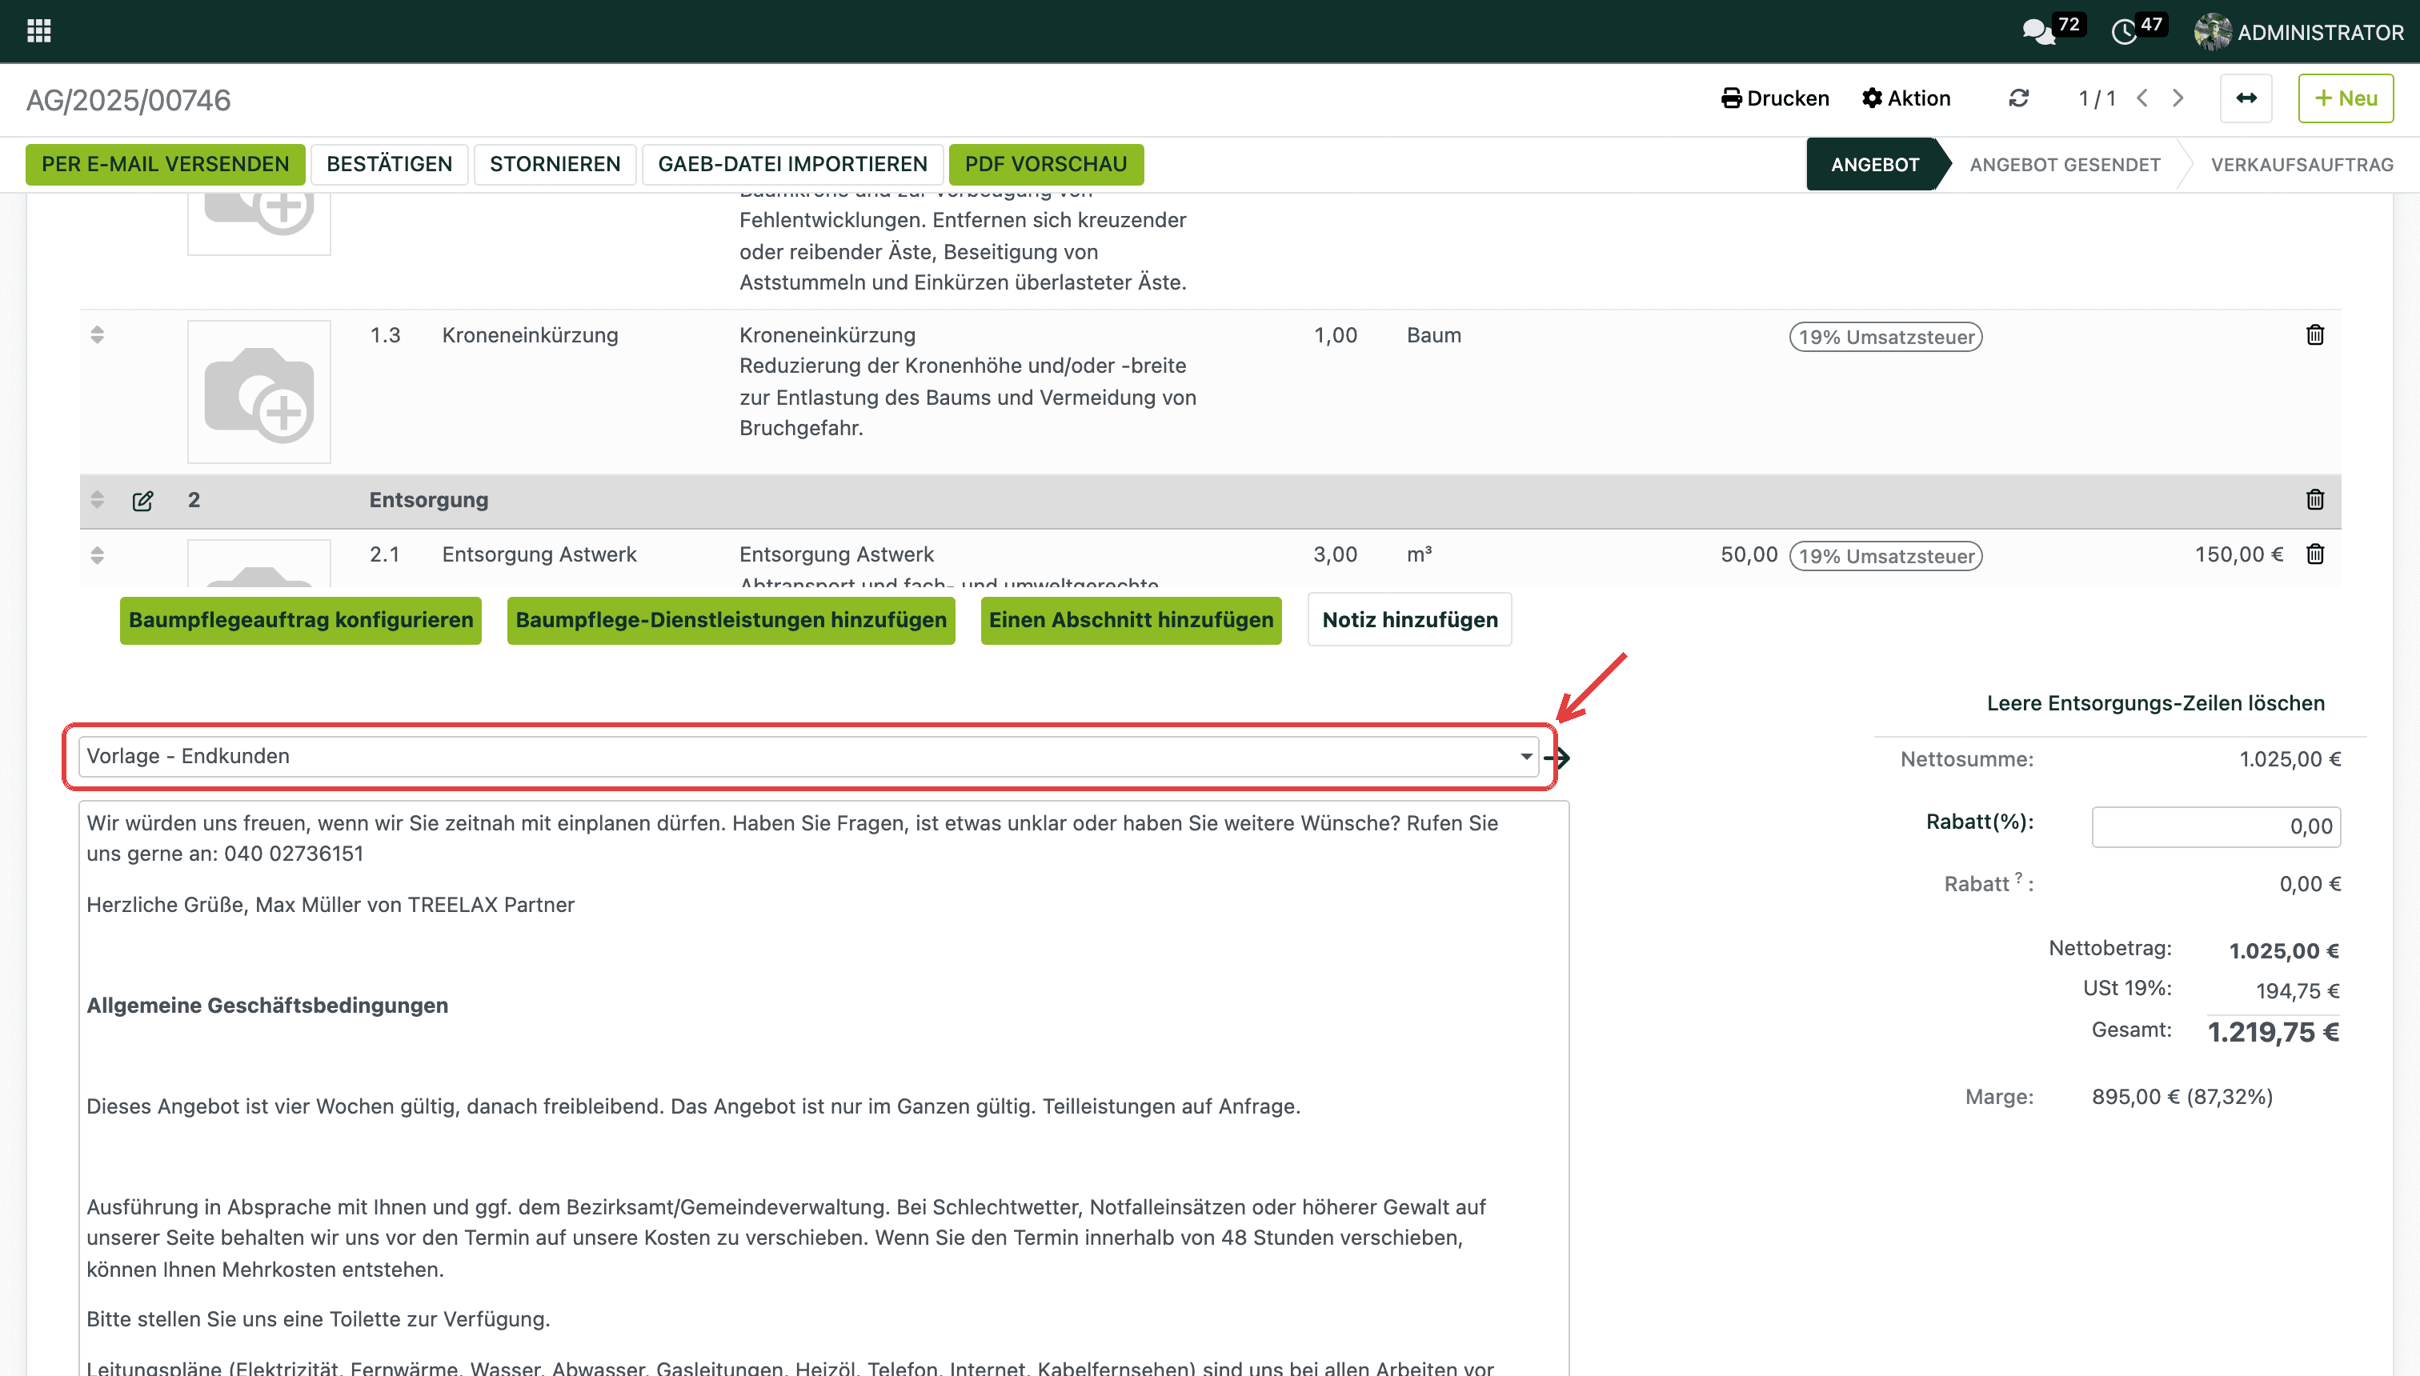Delete the Entsorgung Astwerk line trash icon
The height and width of the screenshot is (1376, 2420).
2315,554
